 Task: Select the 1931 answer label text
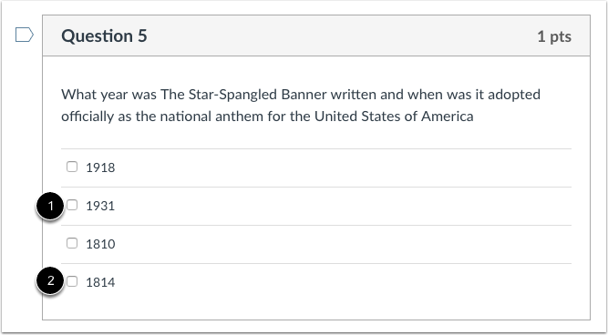click(x=100, y=206)
